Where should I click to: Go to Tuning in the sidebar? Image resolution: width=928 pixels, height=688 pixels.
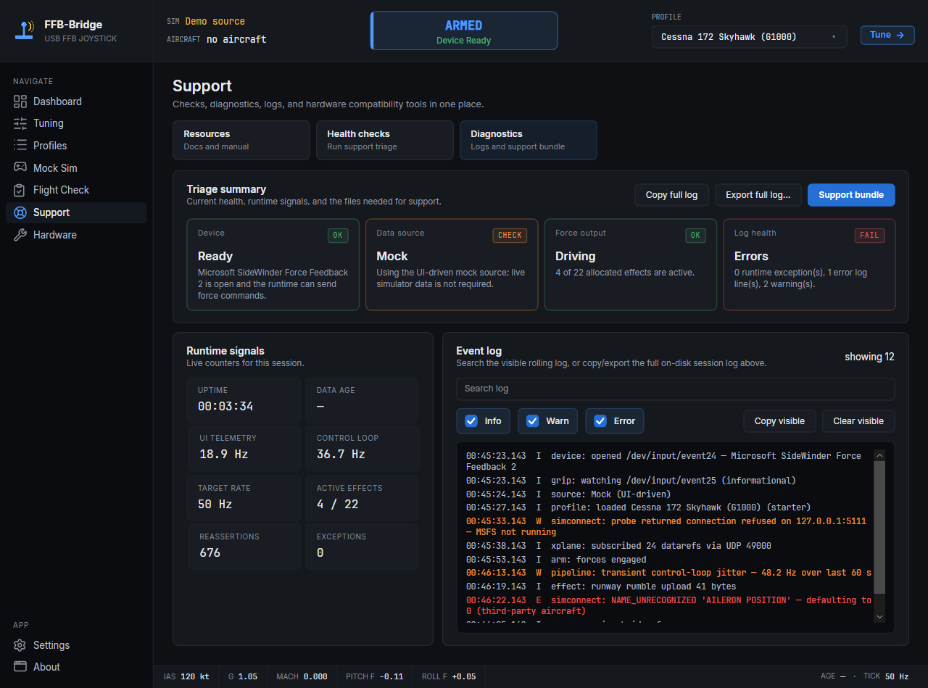[x=76, y=123]
